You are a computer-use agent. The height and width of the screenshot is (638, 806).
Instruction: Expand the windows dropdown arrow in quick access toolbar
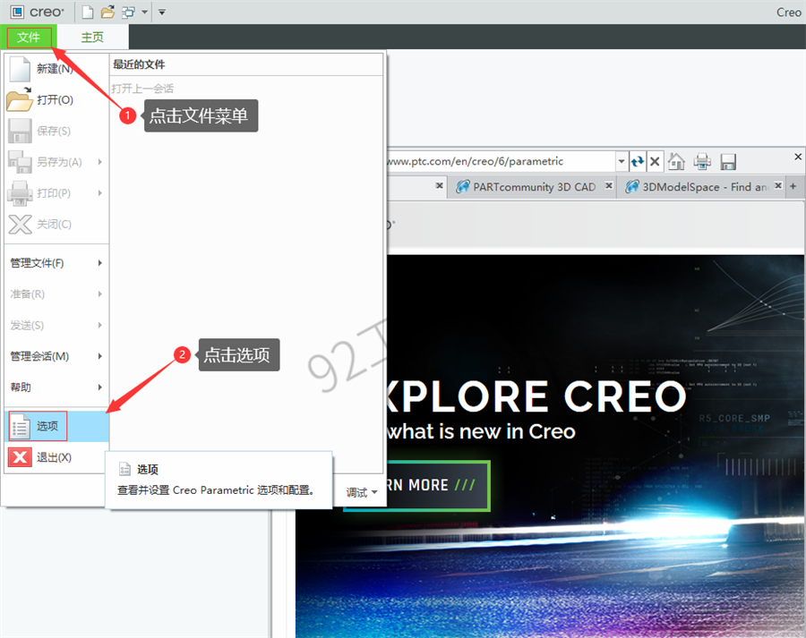pyautogui.click(x=144, y=12)
